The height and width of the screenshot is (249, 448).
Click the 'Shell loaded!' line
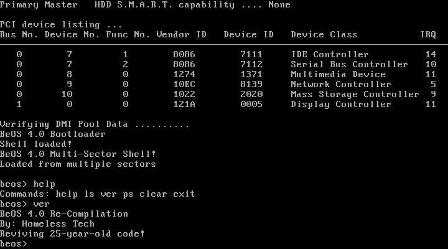click(35, 144)
